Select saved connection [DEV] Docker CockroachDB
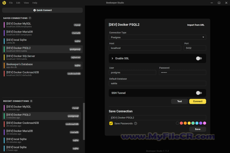Image resolution: width=230 pixels, height=153 pixels. pos(42,74)
